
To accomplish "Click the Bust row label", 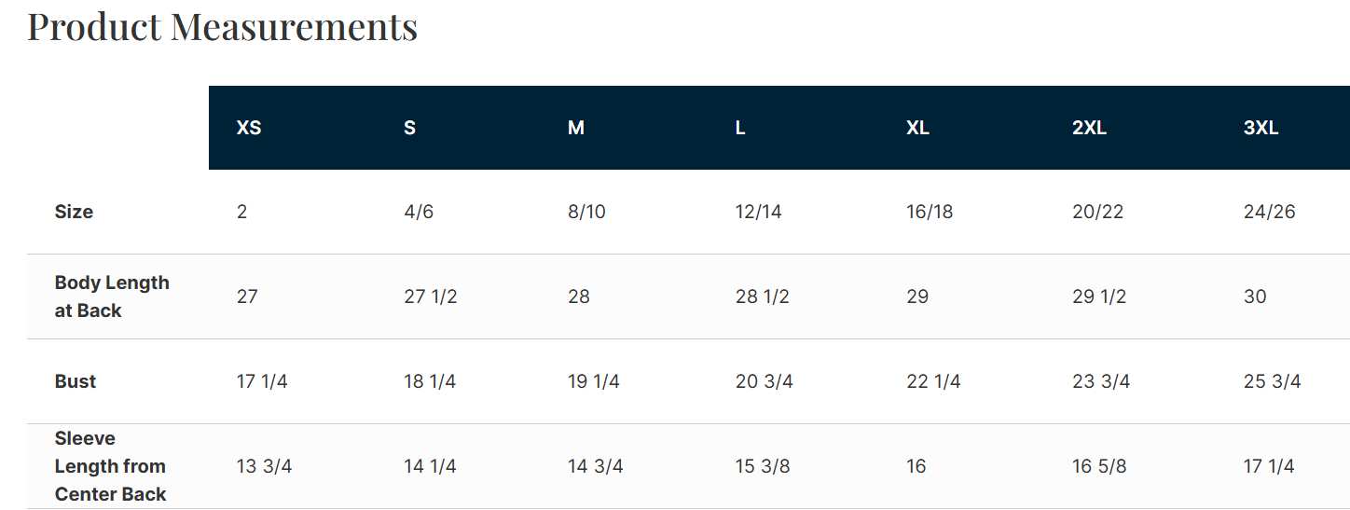I will click(x=76, y=381).
